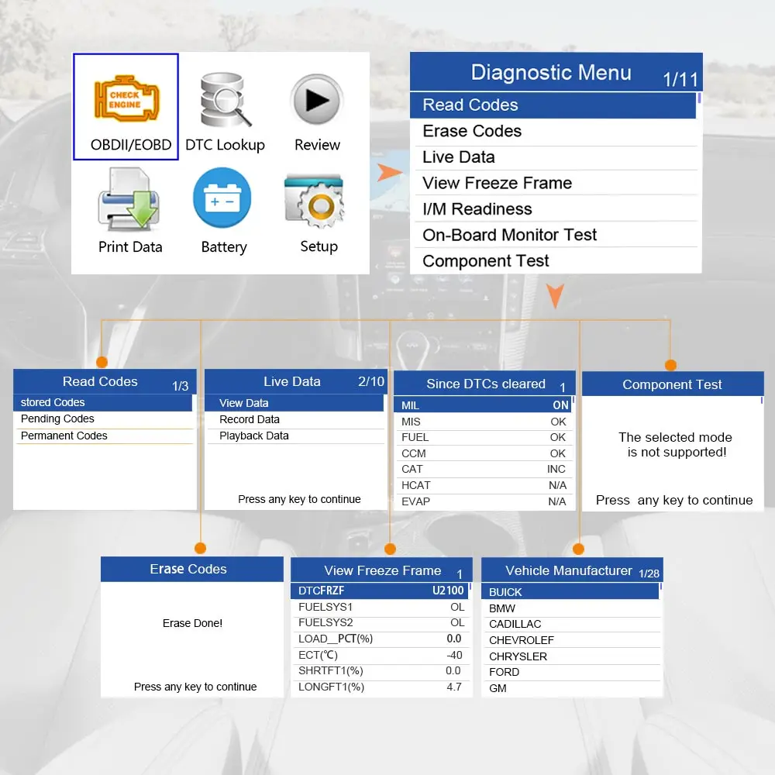
Task: Select the CAT INC row
Action: tap(484, 469)
